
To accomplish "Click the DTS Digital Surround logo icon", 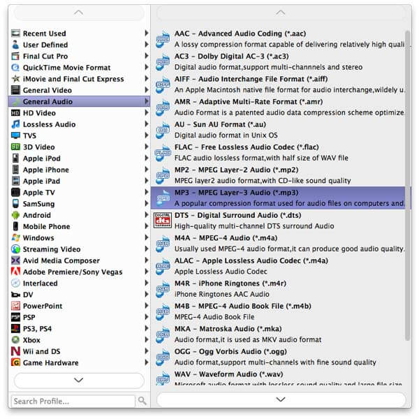I will point(163,221).
